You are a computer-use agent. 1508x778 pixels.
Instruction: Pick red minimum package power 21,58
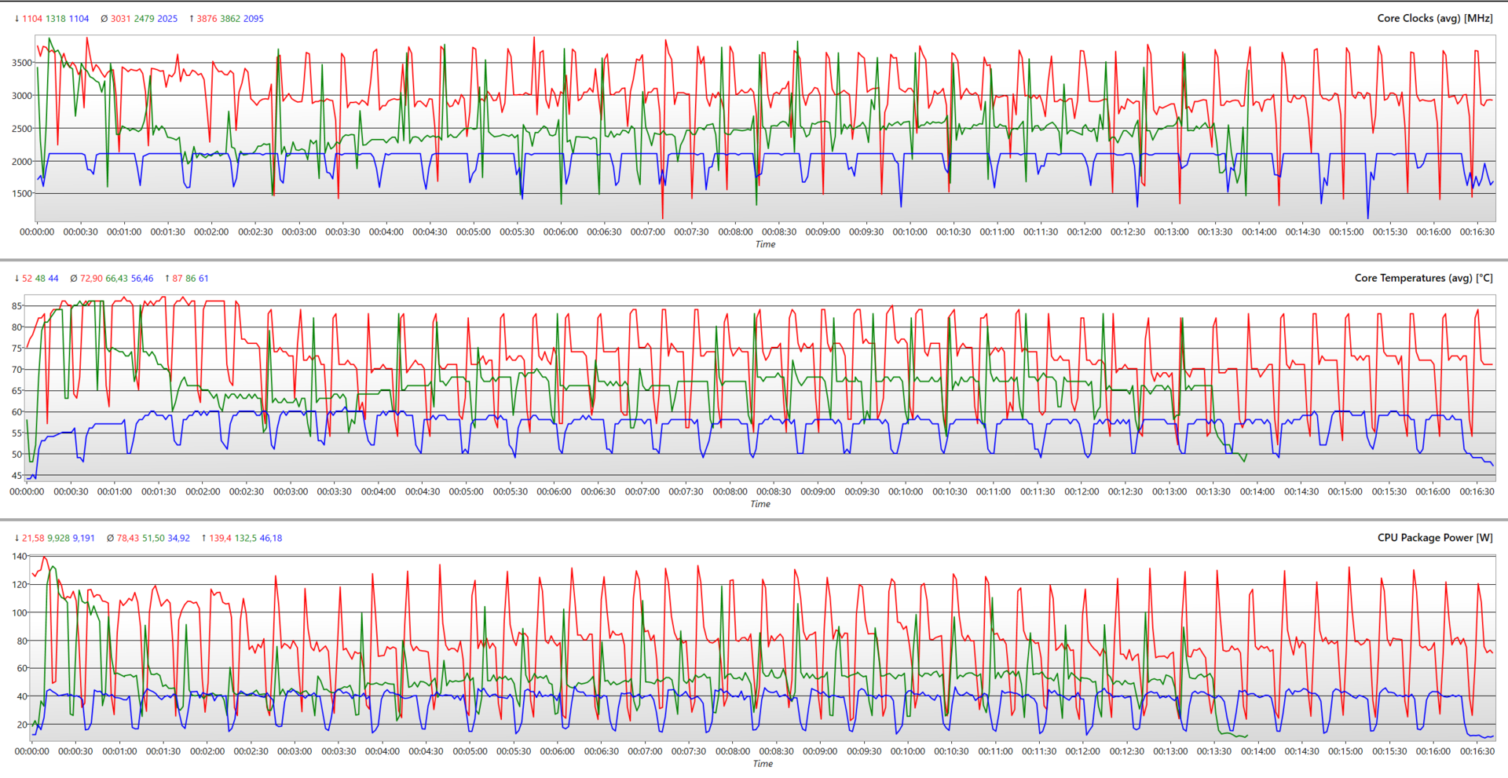coord(34,539)
